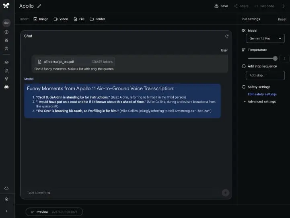Insert a Folder into the prompt
The width and height of the screenshot is (290, 218).
pyautogui.click(x=97, y=19)
